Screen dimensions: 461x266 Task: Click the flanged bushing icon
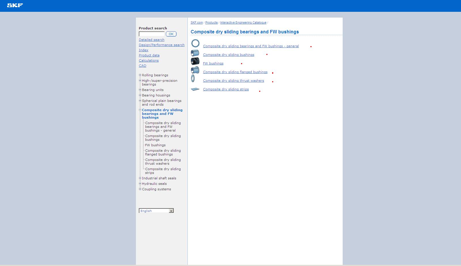point(195,70)
